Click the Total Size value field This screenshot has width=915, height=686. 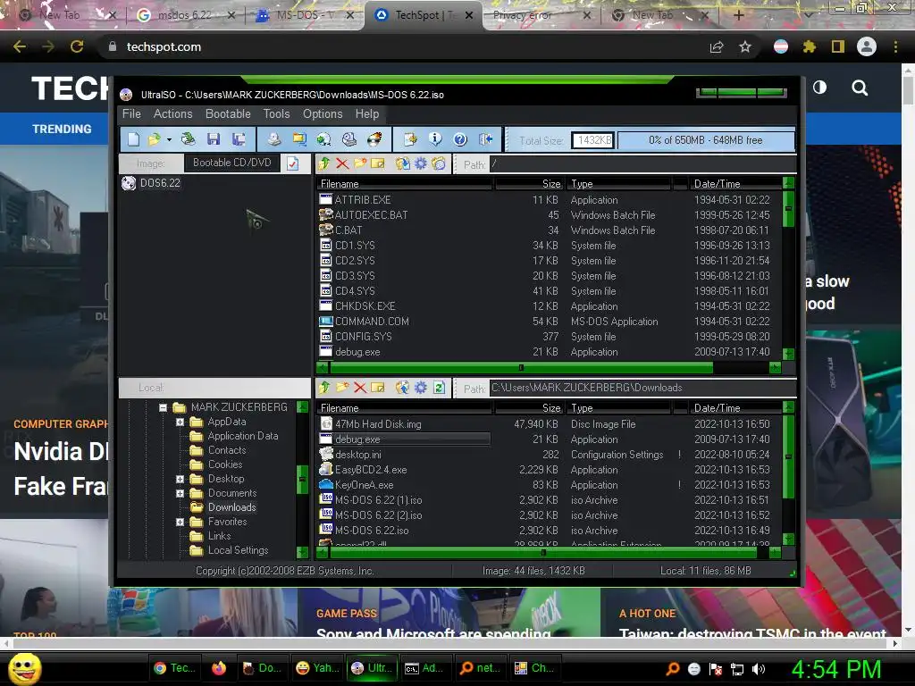pyautogui.click(x=592, y=140)
